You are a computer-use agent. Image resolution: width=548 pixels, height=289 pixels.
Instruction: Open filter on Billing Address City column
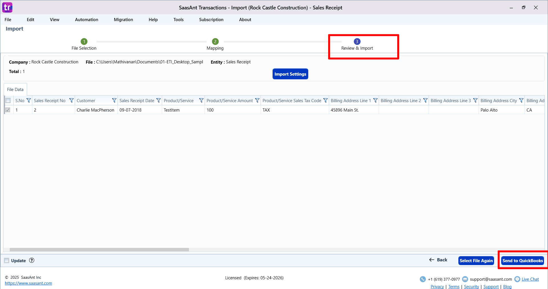[521, 100]
